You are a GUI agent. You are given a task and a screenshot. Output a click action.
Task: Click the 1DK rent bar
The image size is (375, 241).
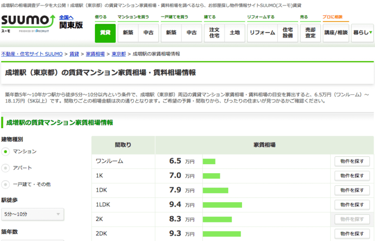pyautogui.click(x=216, y=190)
